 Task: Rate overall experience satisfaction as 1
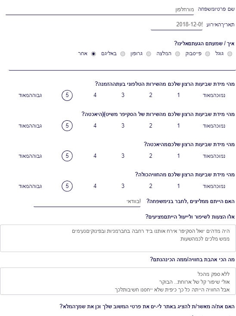[178, 186]
